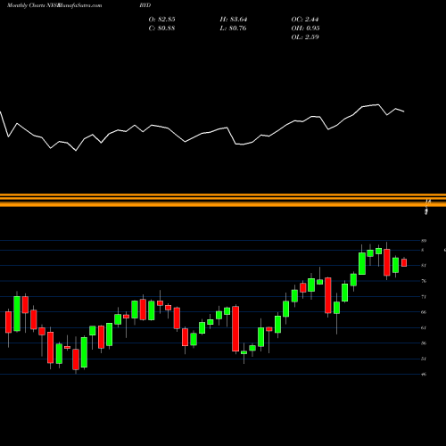Click the 61 price axis label

click(424, 327)
